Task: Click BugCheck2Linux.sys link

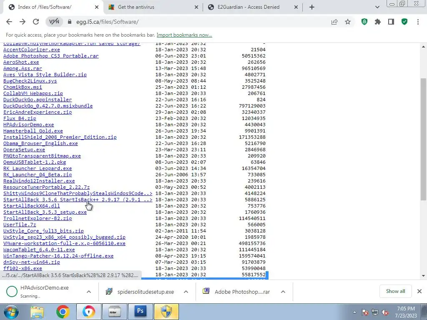Action: coord(30,81)
